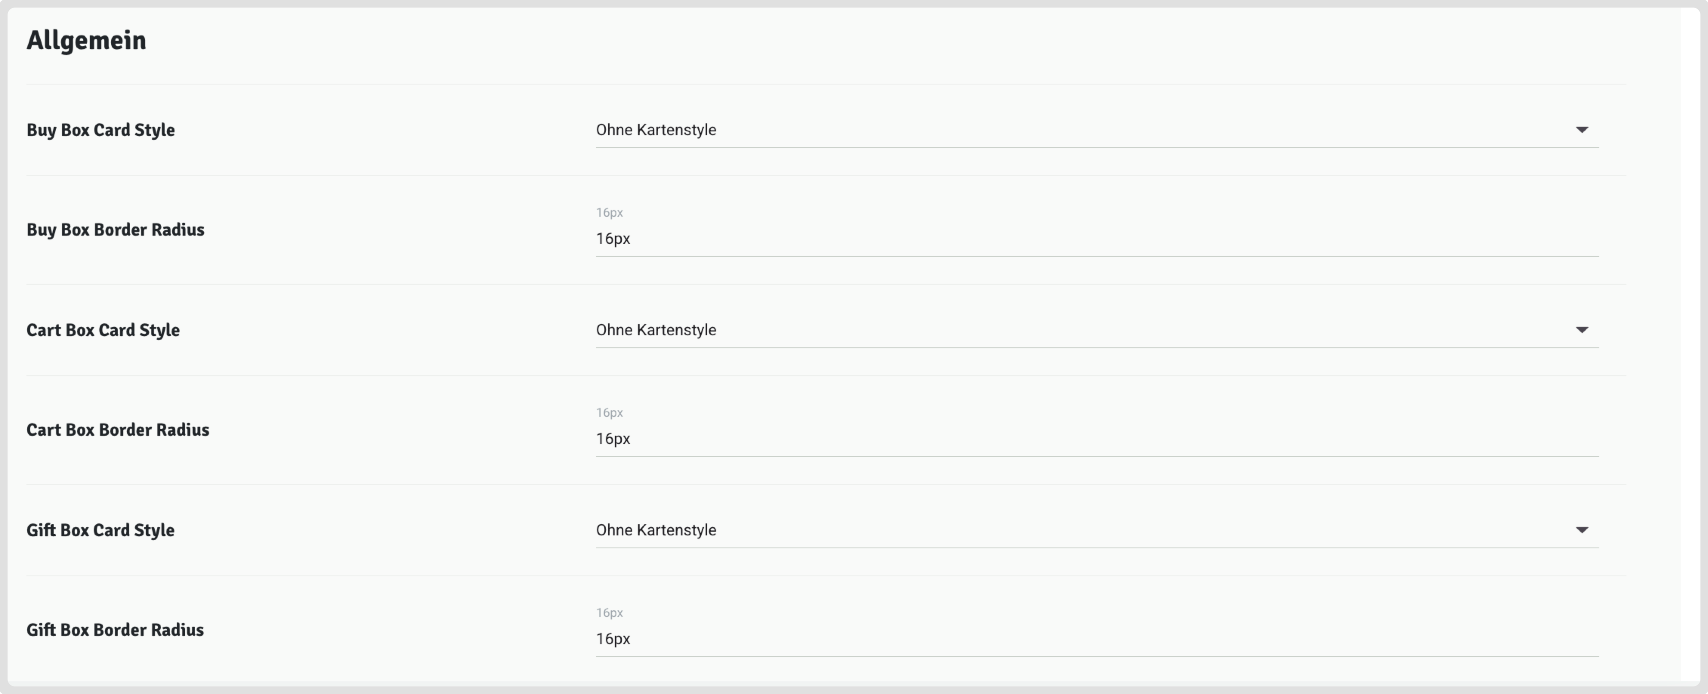Click the Allgemein section heading
The width and height of the screenshot is (1708, 694).
click(x=86, y=40)
